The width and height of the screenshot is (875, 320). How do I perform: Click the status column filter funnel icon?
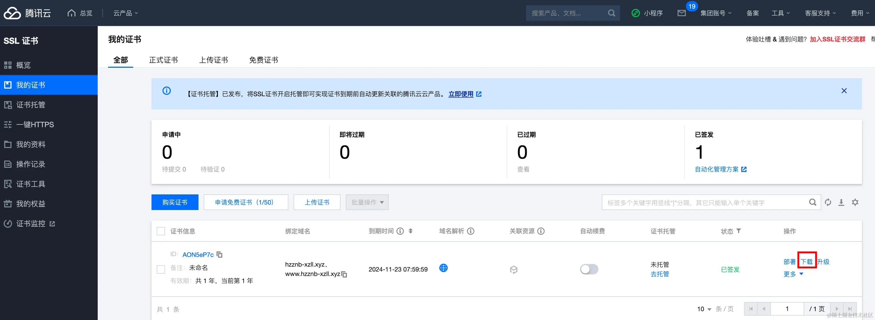[738, 231]
